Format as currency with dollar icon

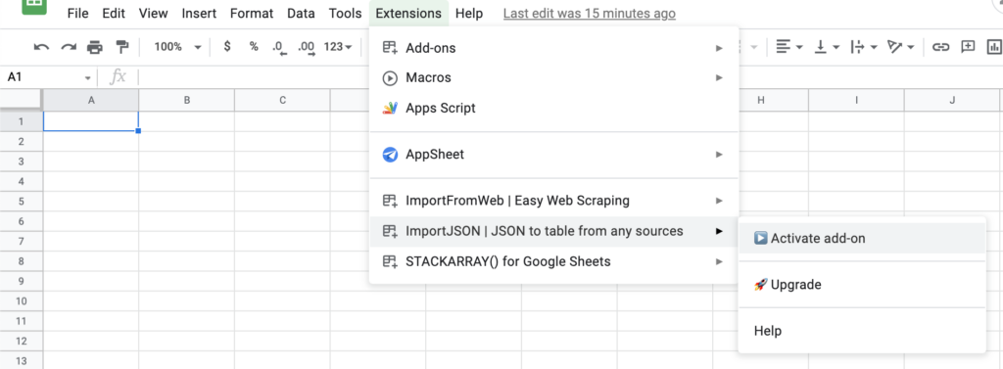227,47
